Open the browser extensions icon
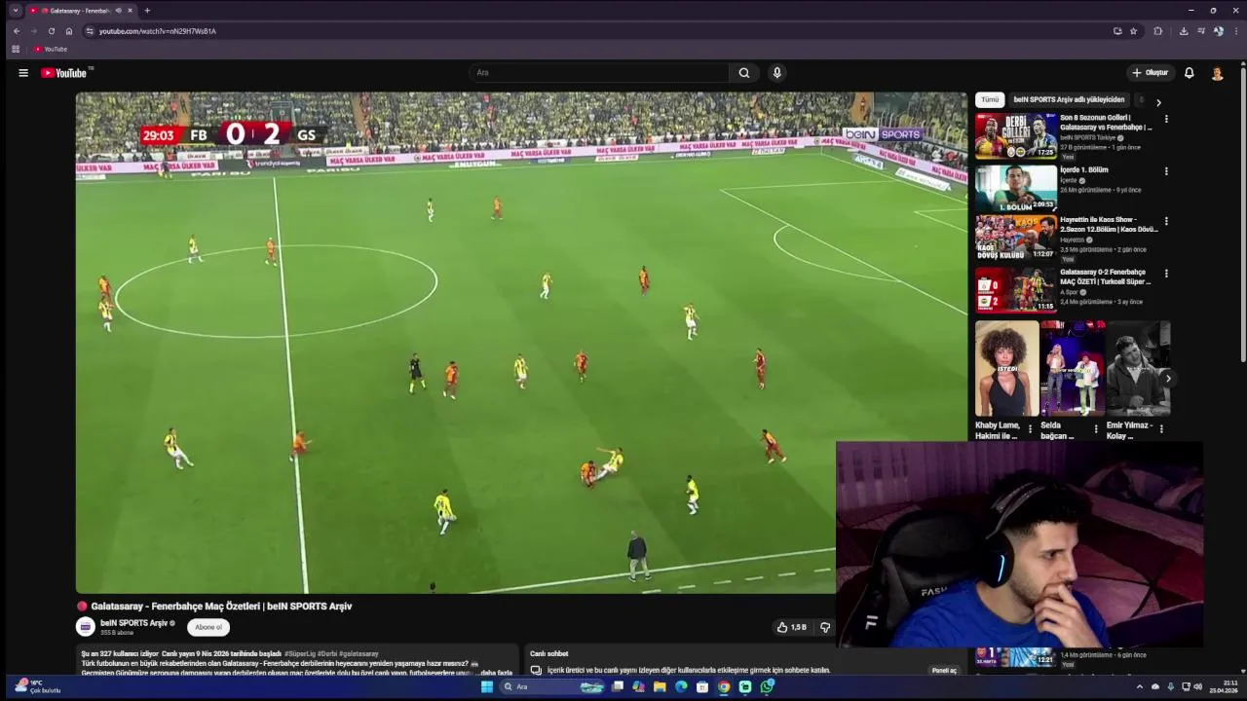Screen dimensions: 1247x701 [1158, 31]
